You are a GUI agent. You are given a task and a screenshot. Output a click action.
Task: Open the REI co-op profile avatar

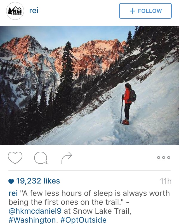point(15,11)
